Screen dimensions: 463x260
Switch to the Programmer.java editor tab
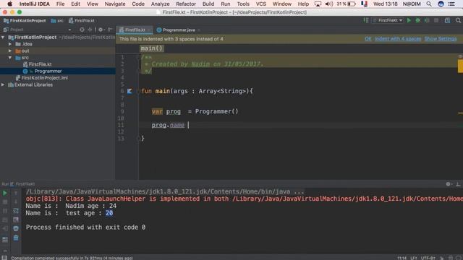coord(179,30)
